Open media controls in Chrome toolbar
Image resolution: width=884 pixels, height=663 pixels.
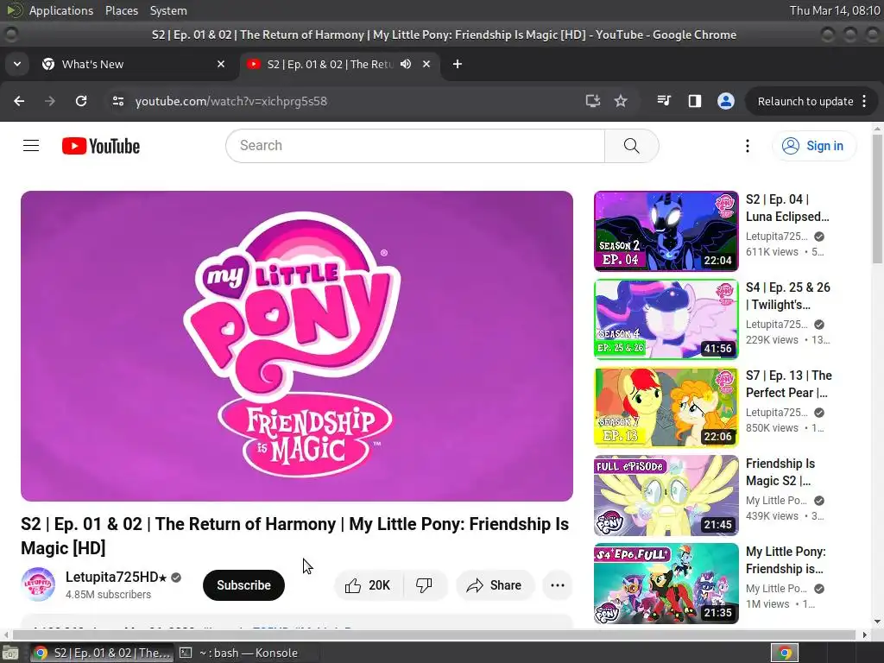[664, 101]
